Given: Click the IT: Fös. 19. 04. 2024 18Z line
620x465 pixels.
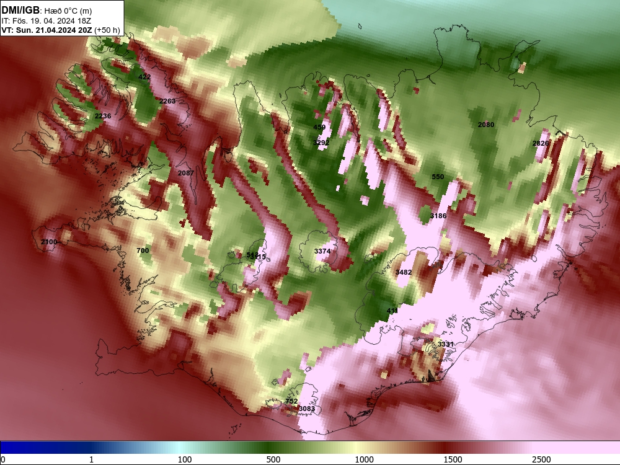Looking at the screenshot, I should [x=46, y=20].
